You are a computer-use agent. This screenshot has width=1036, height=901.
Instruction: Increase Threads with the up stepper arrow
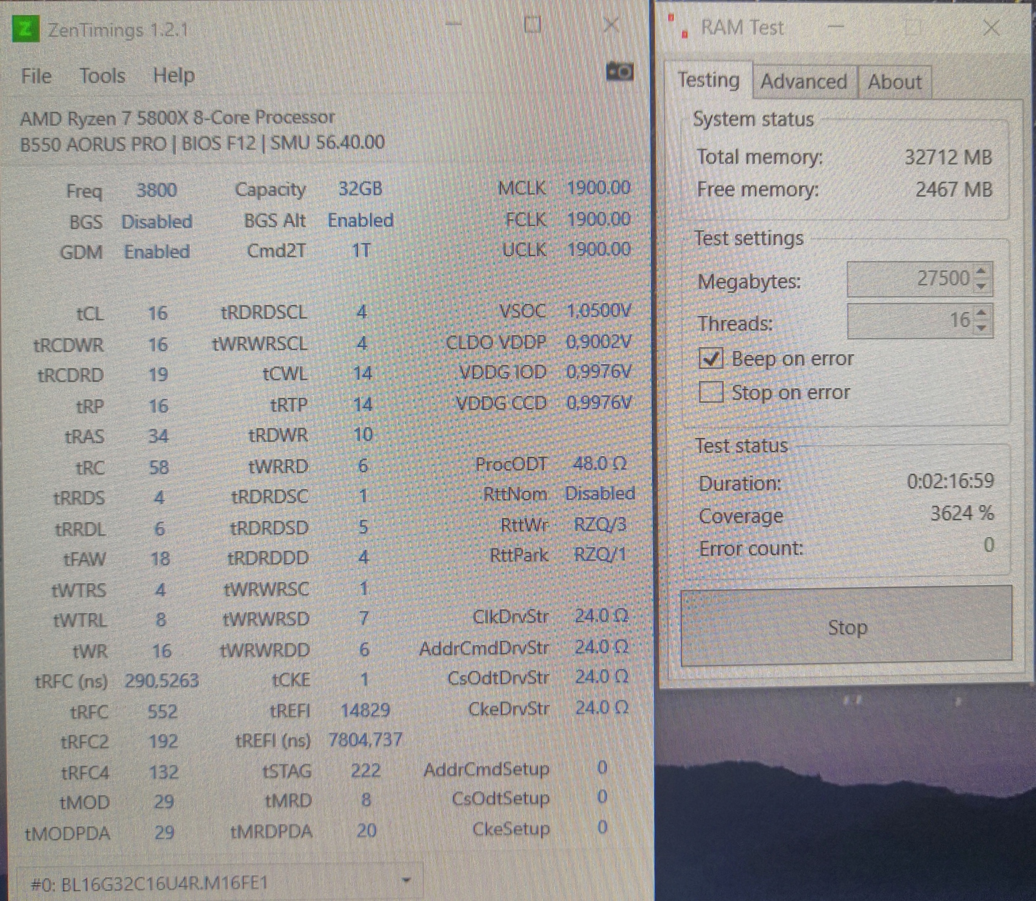pyautogui.click(x=982, y=312)
